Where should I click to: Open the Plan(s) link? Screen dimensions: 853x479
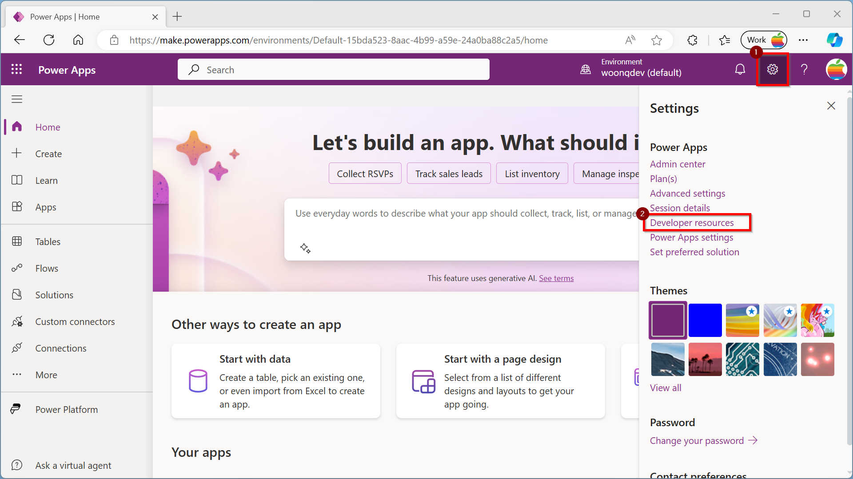pos(663,178)
